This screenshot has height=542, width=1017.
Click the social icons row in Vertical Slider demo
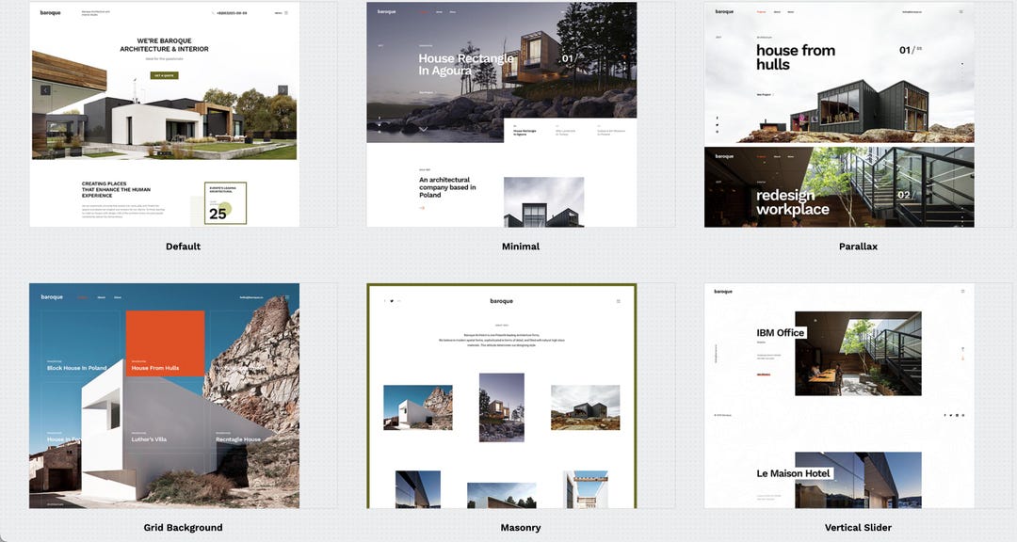954,415
